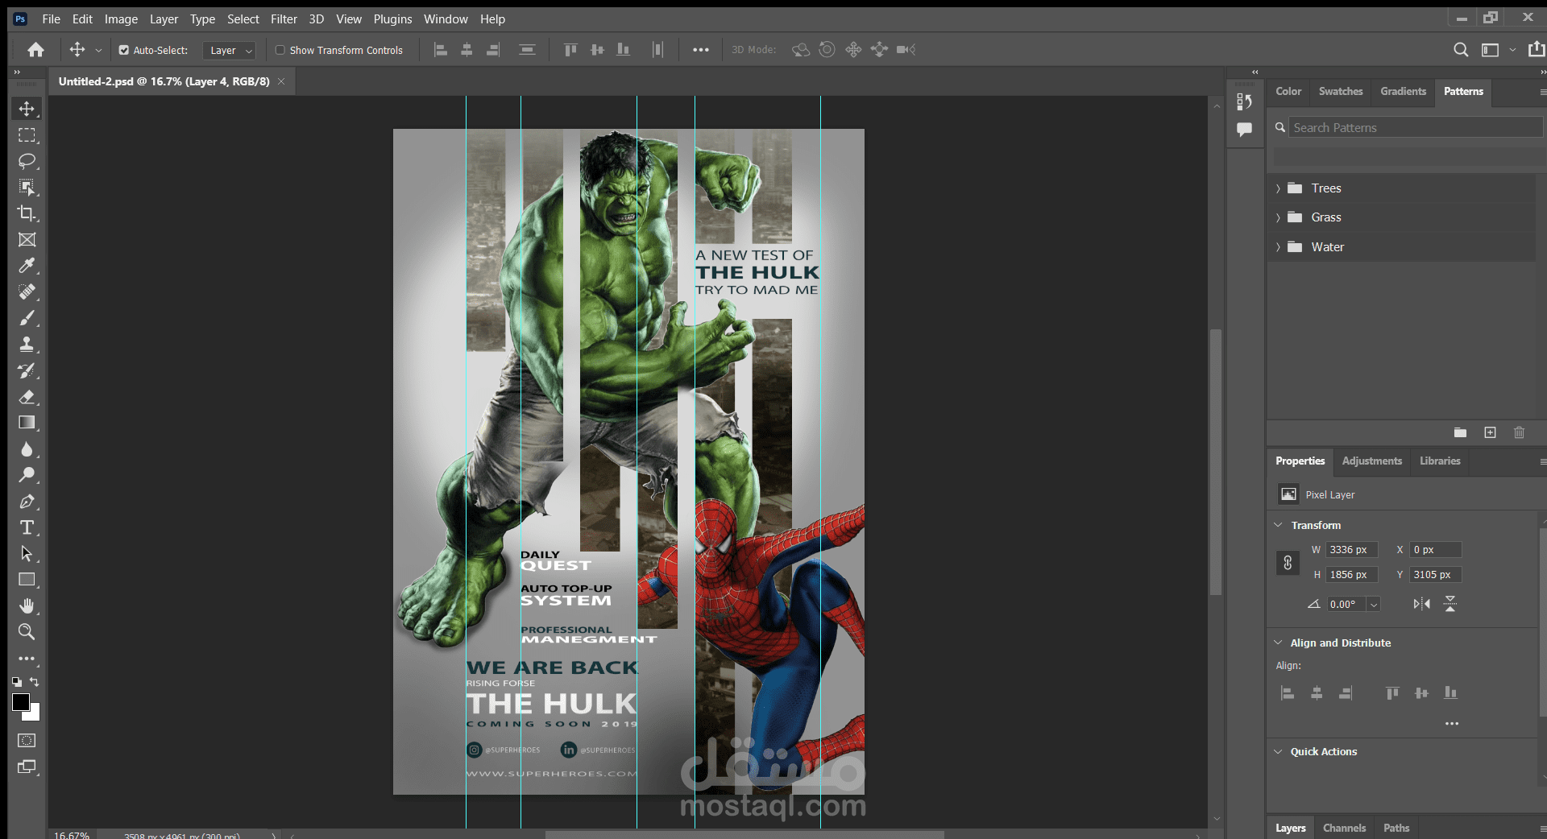Open the Auto-Select Layer dropdown
This screenshot has height=839, width=1547.
coord(229,50)
